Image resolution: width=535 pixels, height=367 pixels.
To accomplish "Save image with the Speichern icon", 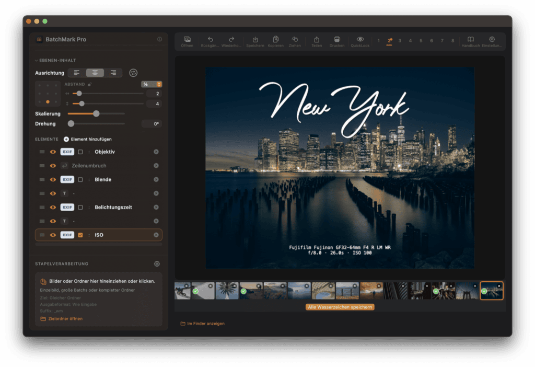I will click(x=255, y=41).
